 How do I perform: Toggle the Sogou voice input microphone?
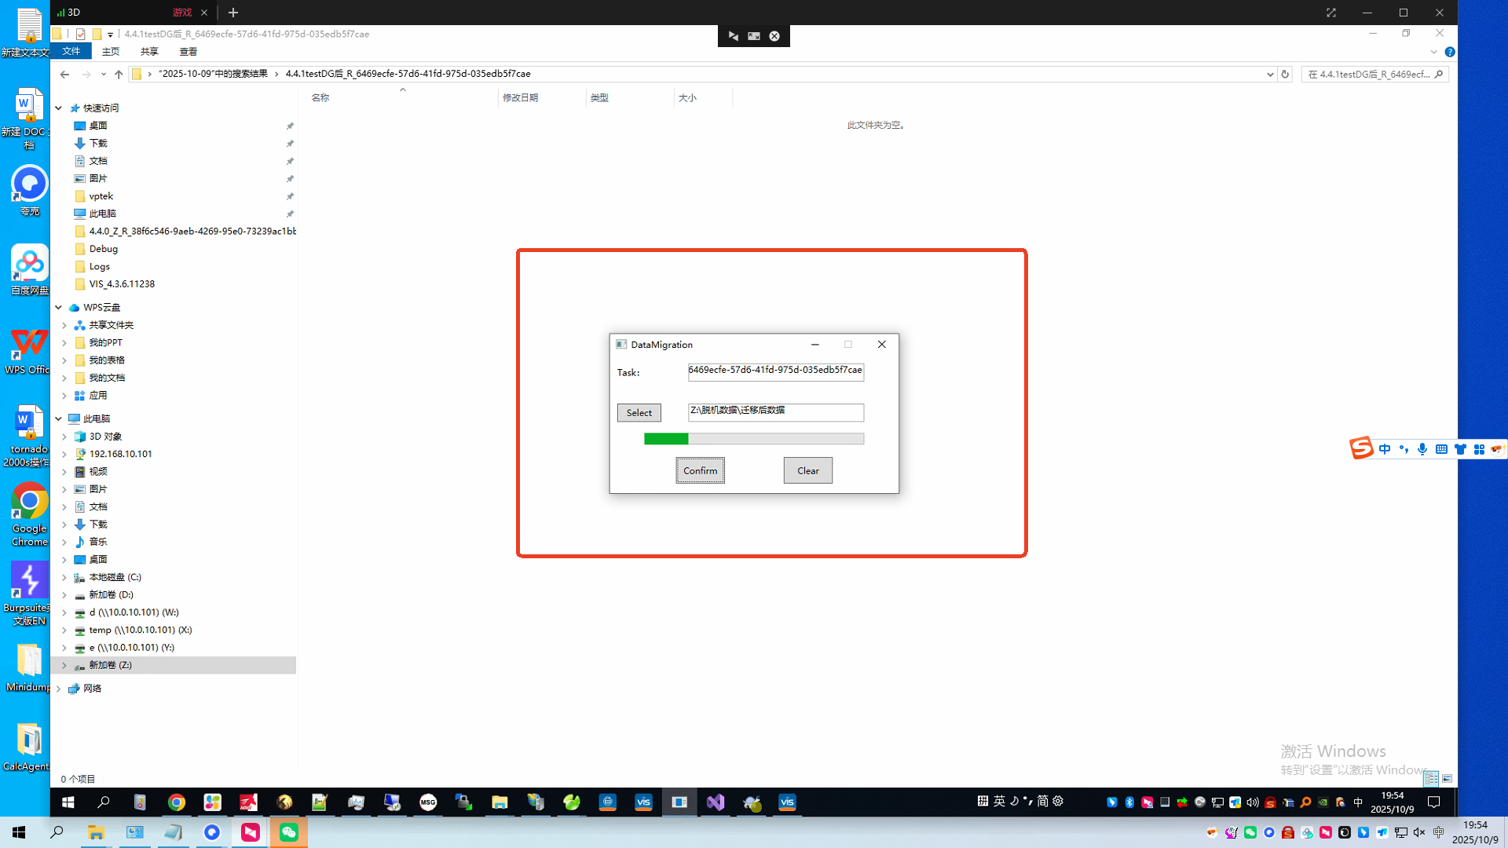click(x=1422, y=449)
